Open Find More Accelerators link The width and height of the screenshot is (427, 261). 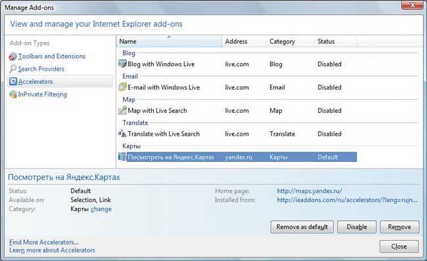(x=44, y=242)
